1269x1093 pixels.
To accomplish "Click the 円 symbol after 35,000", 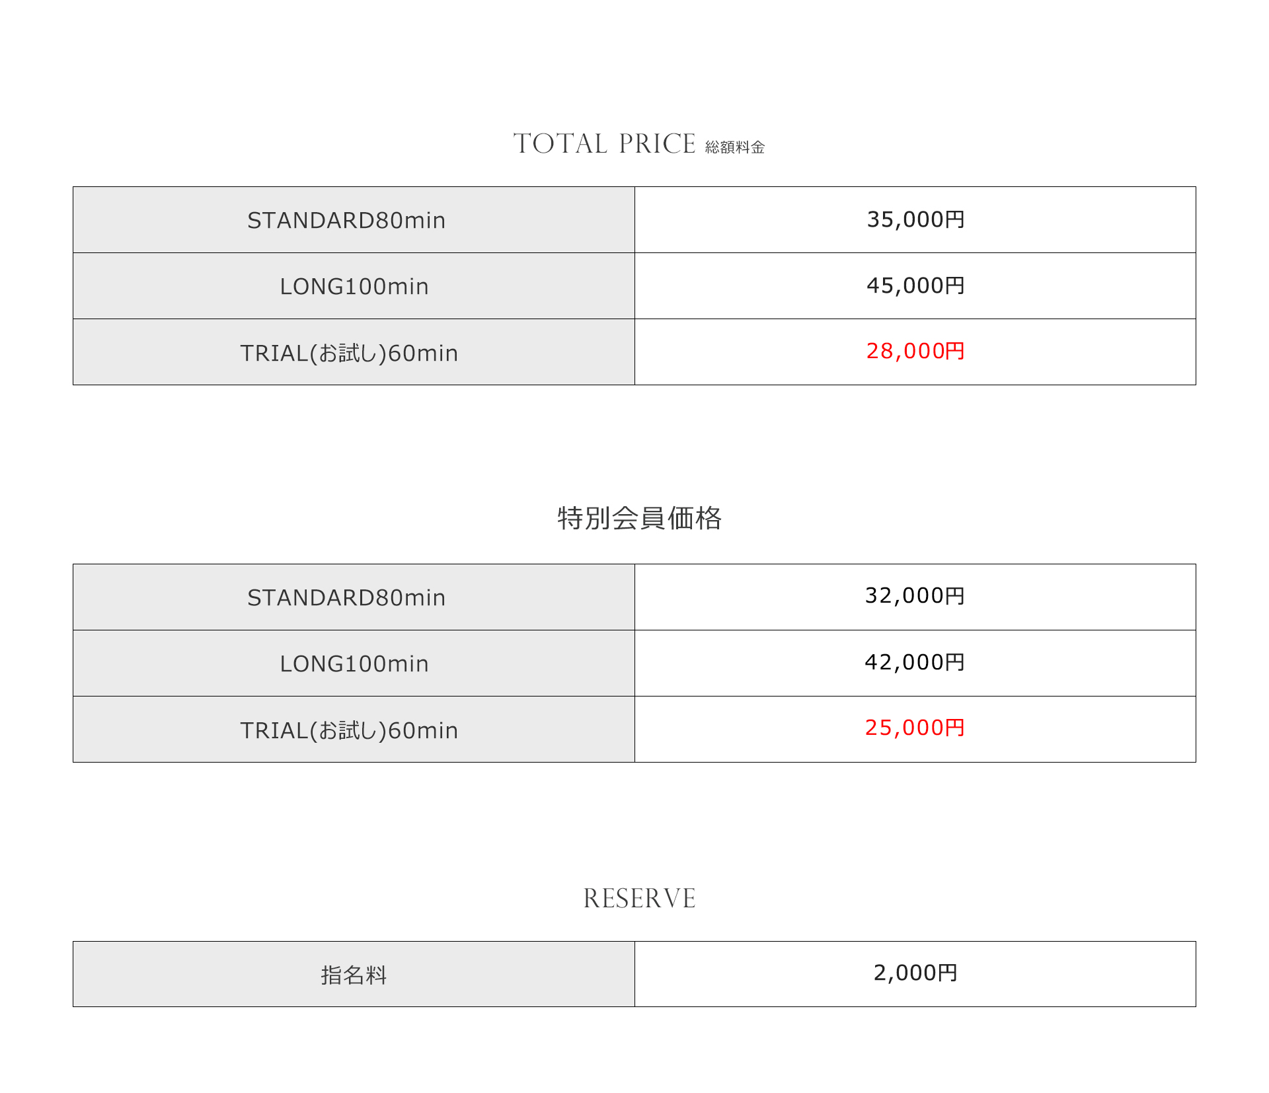I will pos(955,219).
